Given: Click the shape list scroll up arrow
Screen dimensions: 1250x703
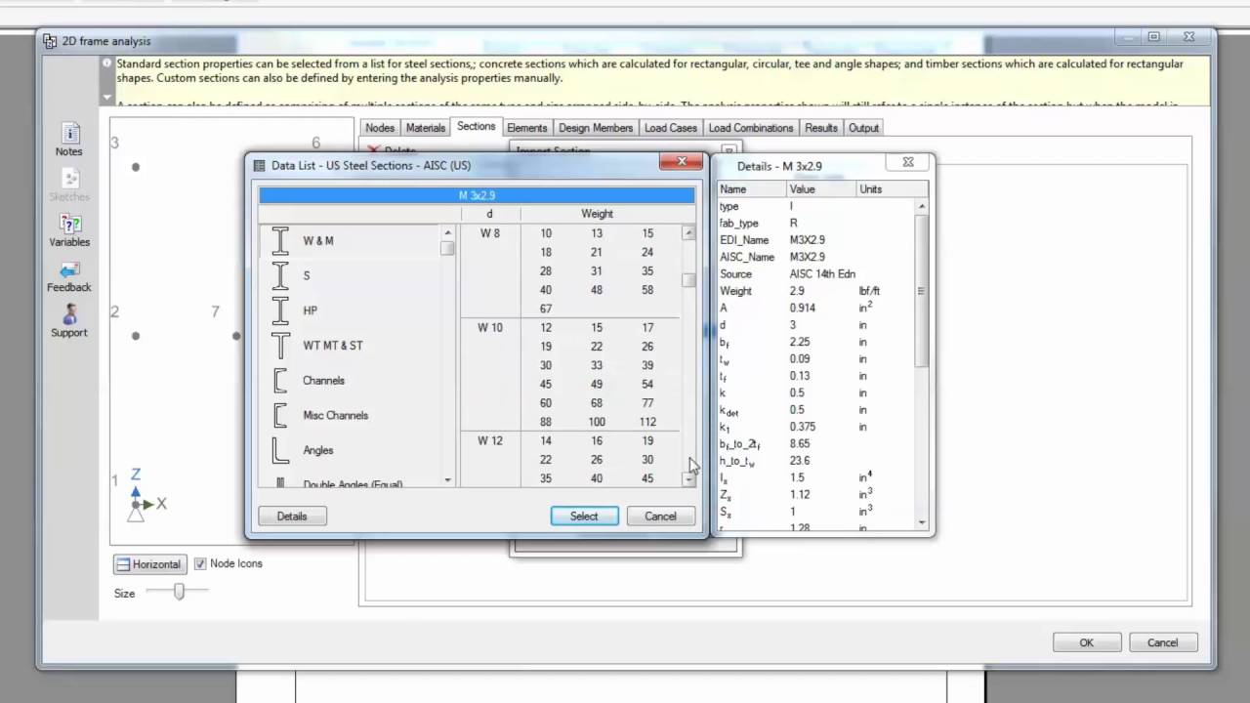Looking at the screenshot, I should (x=448, y=232).
